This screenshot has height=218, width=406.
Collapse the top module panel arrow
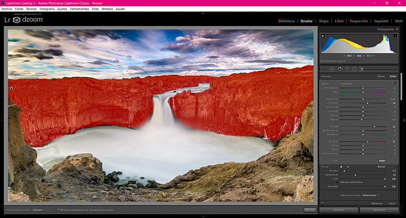(203, 13)
